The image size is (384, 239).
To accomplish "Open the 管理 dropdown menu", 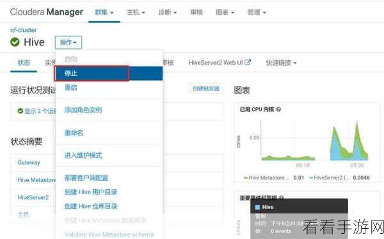I will (x=257, y=12).
